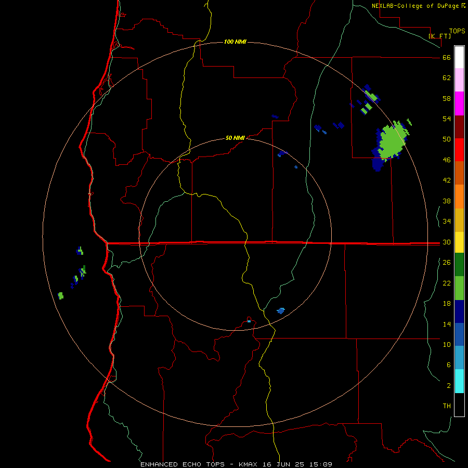Click the orange 38-42 kft legend swatch
Viewport: 468px width, 468px height.
coord(459,197)
